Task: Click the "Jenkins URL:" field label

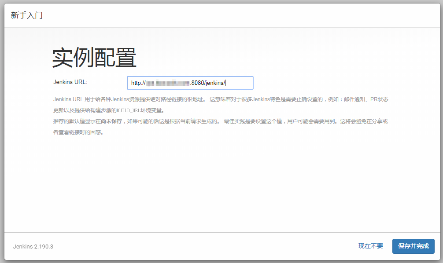Action: pos(70,82)
